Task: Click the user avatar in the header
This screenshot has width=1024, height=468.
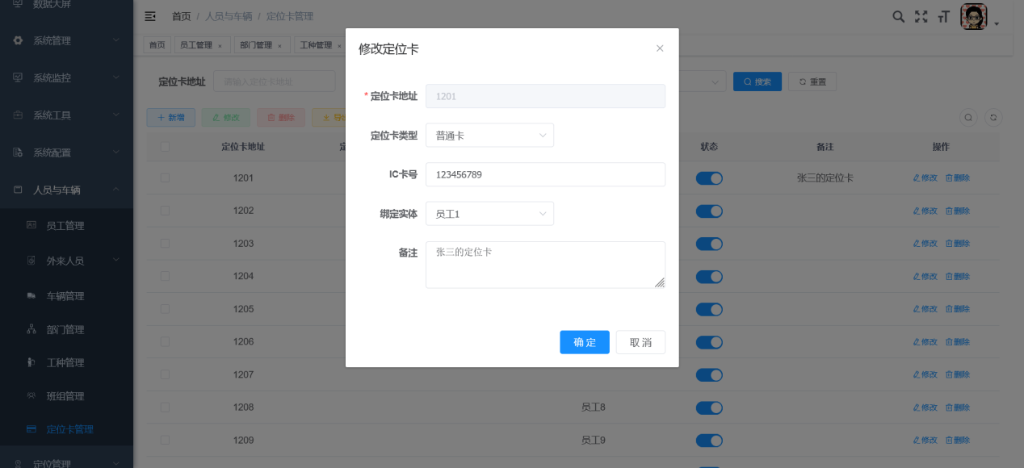Action: [x=972, y=15]
